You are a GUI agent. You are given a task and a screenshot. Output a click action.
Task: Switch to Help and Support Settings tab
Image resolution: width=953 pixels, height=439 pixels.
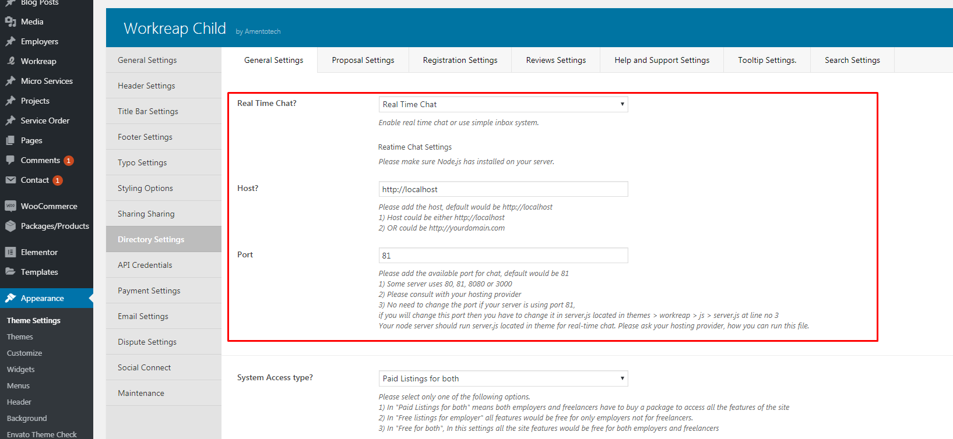point(662,60)
